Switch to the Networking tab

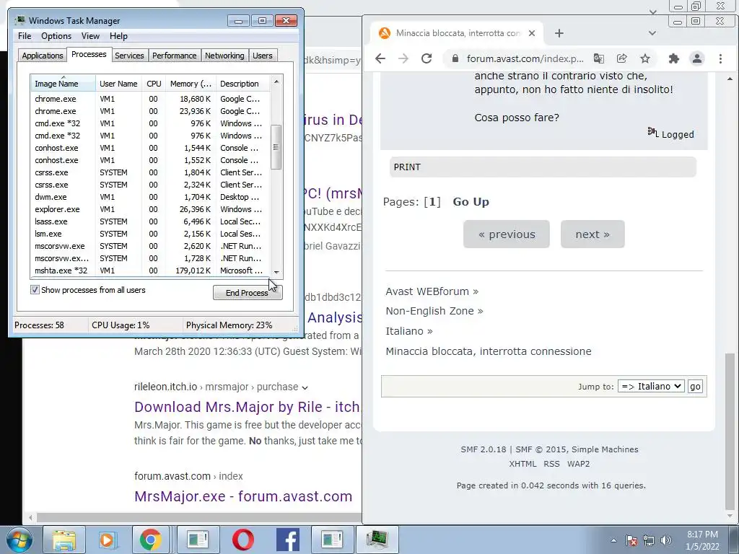coord(224,56)
